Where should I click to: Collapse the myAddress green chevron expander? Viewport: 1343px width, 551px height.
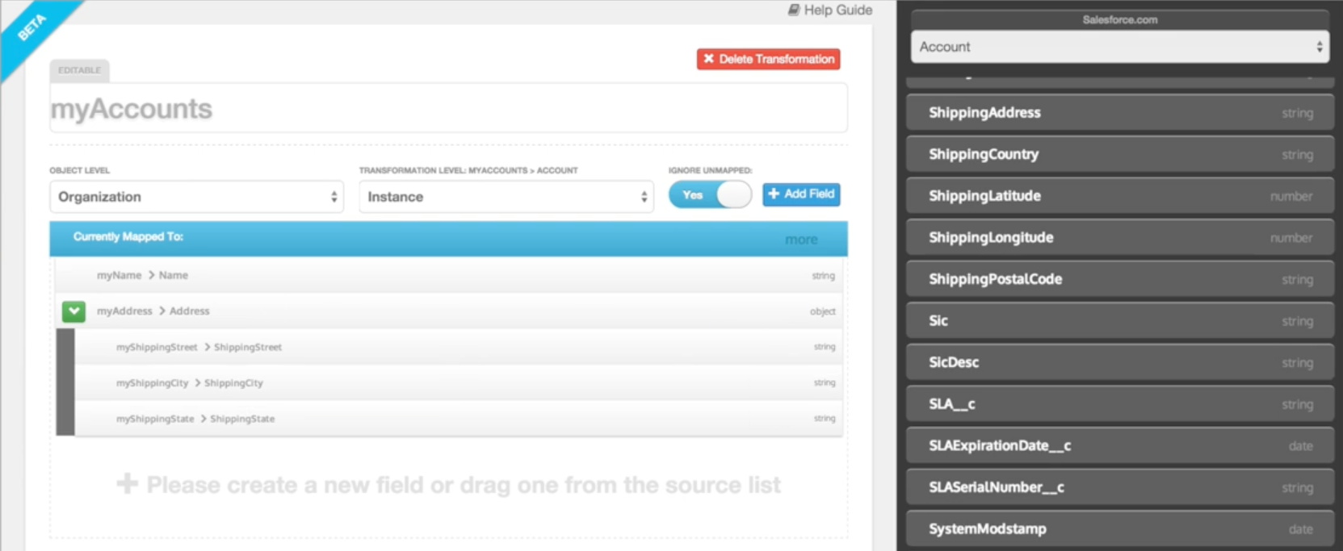73,311
